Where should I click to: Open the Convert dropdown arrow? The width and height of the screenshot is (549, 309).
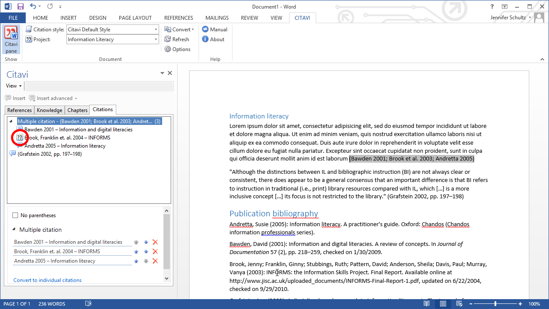193,30
